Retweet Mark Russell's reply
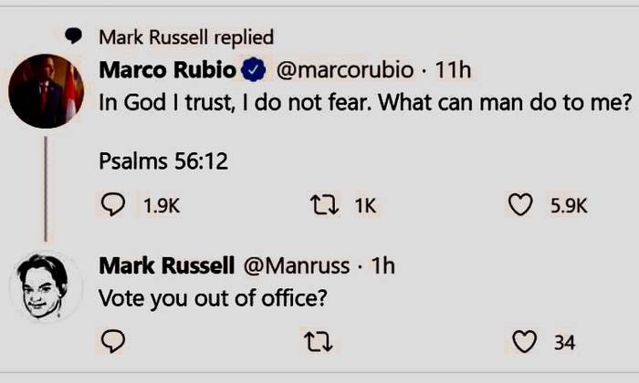The image size is (639, 383). point(319,342)
